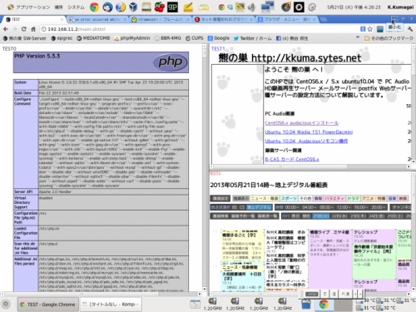
Task: Filter the guide by スポーツ category
Action: (289, 198)
